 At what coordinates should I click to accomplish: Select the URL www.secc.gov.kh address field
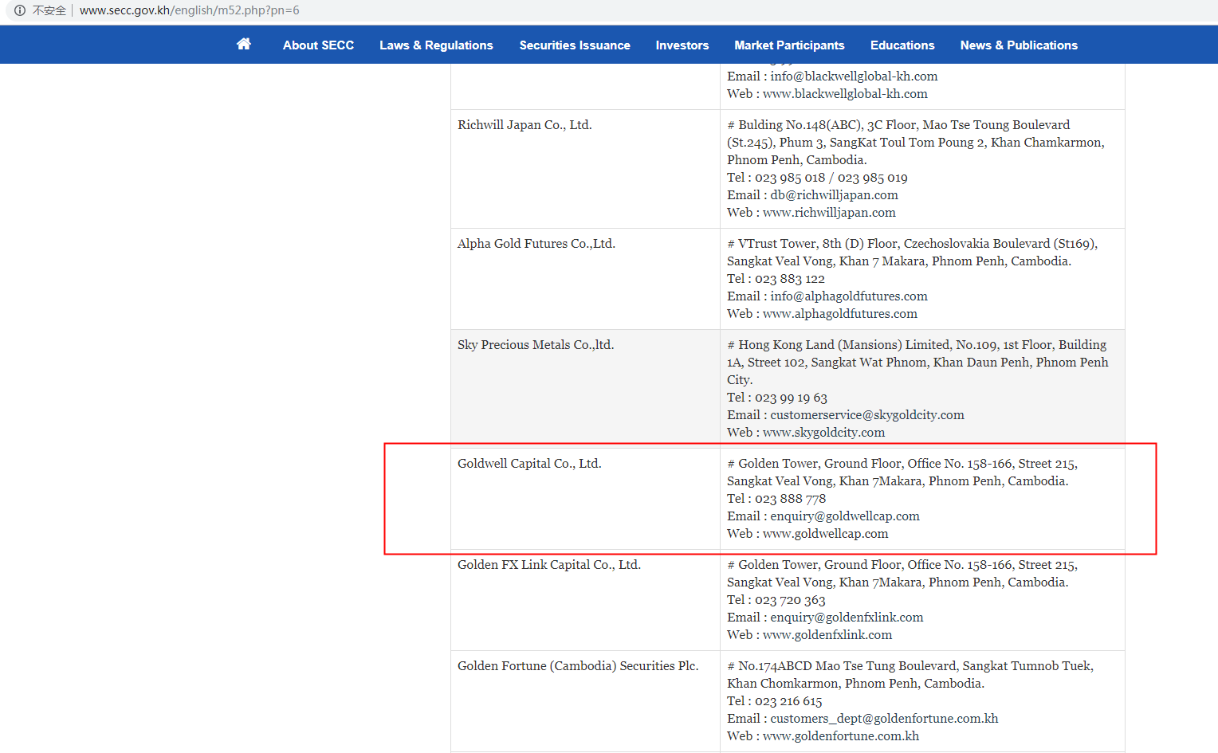pyautogui.click(x=190, y=10)
